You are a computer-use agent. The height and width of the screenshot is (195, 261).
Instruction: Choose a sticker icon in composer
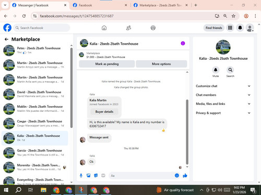coord(96,176)
